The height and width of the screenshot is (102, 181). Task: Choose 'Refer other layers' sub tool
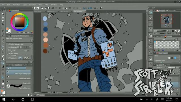[x=19, y=77]
